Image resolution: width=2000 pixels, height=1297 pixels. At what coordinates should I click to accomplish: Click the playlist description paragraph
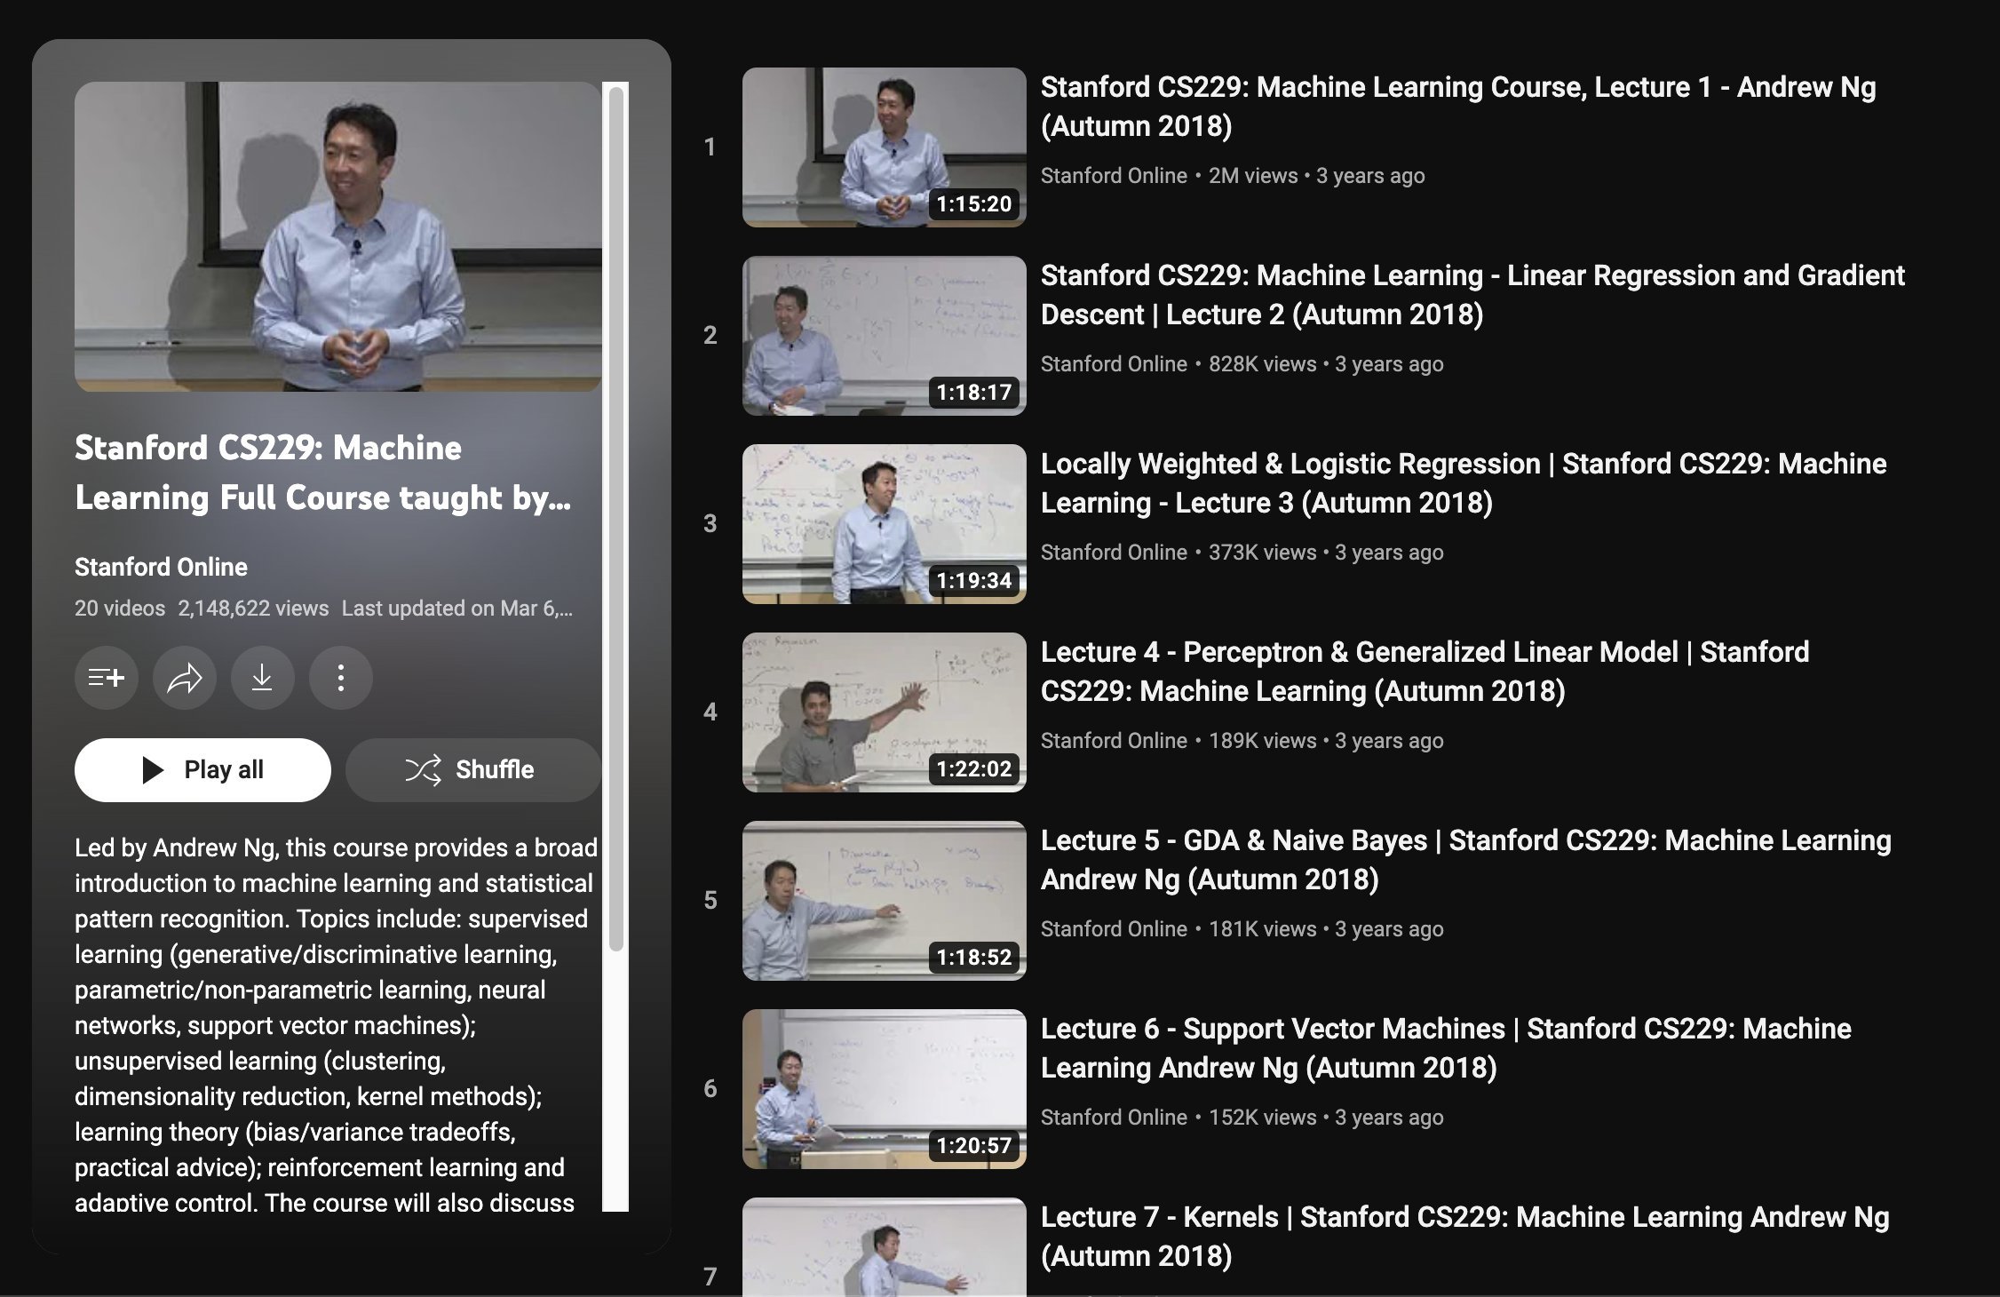click(337, 1023)
